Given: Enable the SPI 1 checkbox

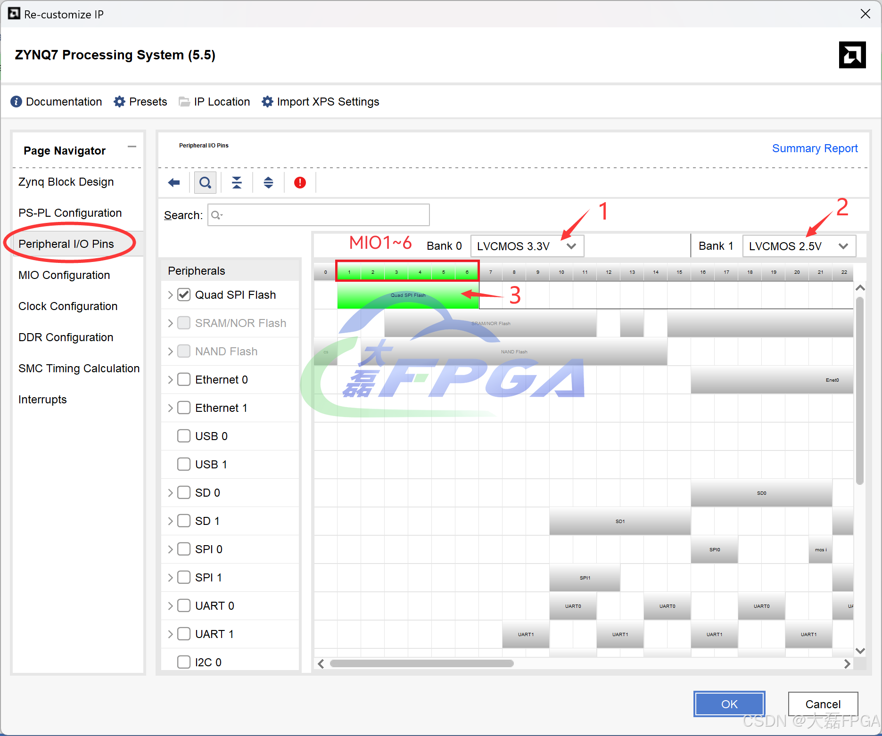Looking at the screenshot, I should click(184, 578).
